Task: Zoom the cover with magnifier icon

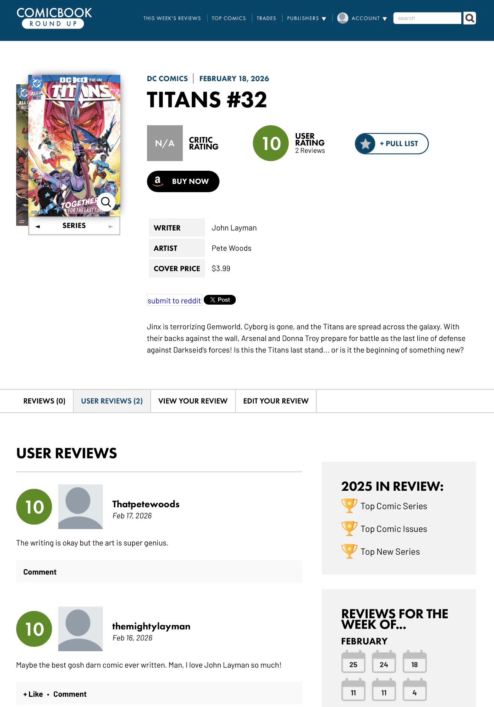Action: pos(106,202)
